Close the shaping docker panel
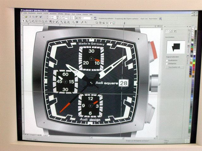Viewport: 202px width, 151px height. coord(190,26)
